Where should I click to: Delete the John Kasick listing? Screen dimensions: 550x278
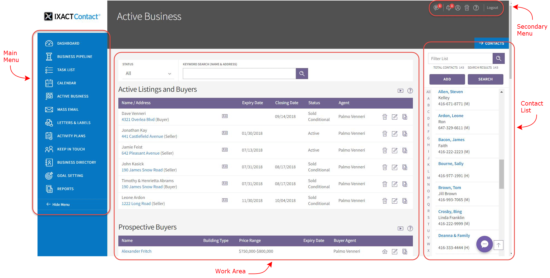(385, 167)
